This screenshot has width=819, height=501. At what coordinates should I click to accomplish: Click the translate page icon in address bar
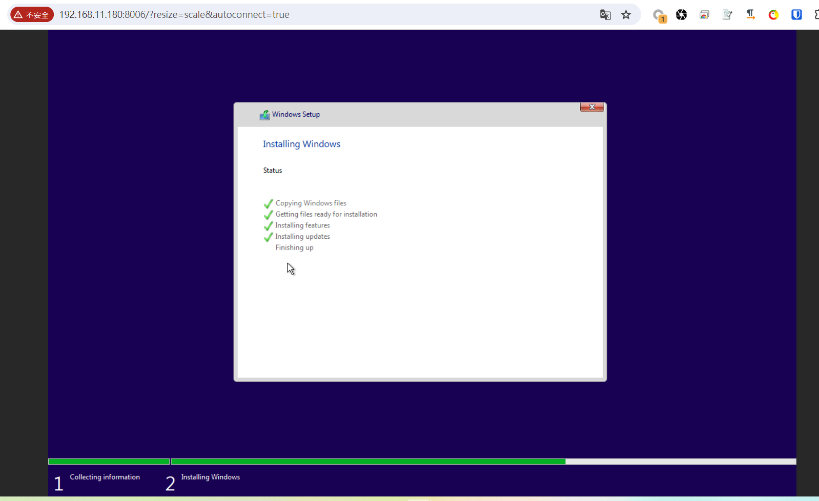point(605,15)
